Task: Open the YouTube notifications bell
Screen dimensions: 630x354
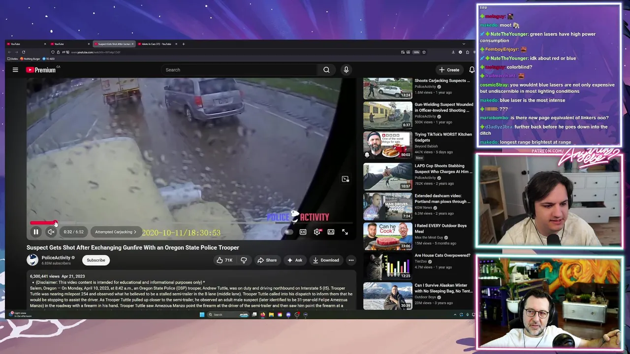Action: click(x=472, y=70)
